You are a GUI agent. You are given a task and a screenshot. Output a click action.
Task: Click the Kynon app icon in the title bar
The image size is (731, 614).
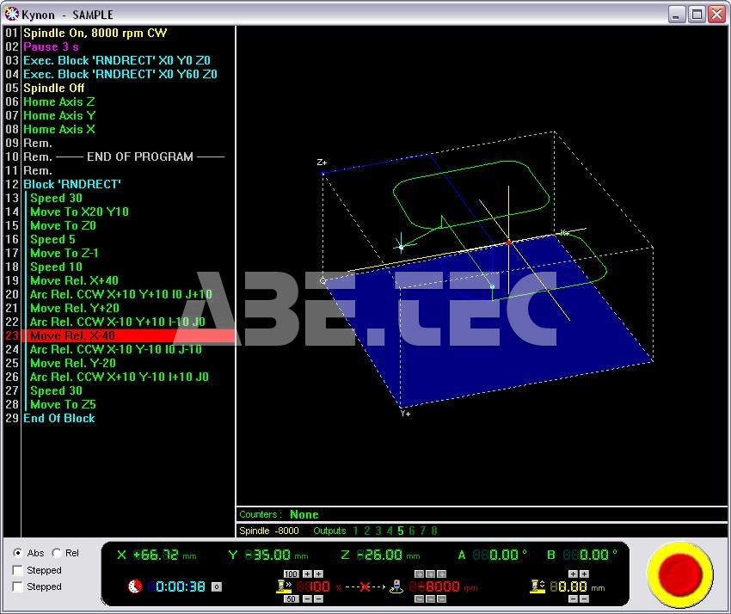click(12, 14)
